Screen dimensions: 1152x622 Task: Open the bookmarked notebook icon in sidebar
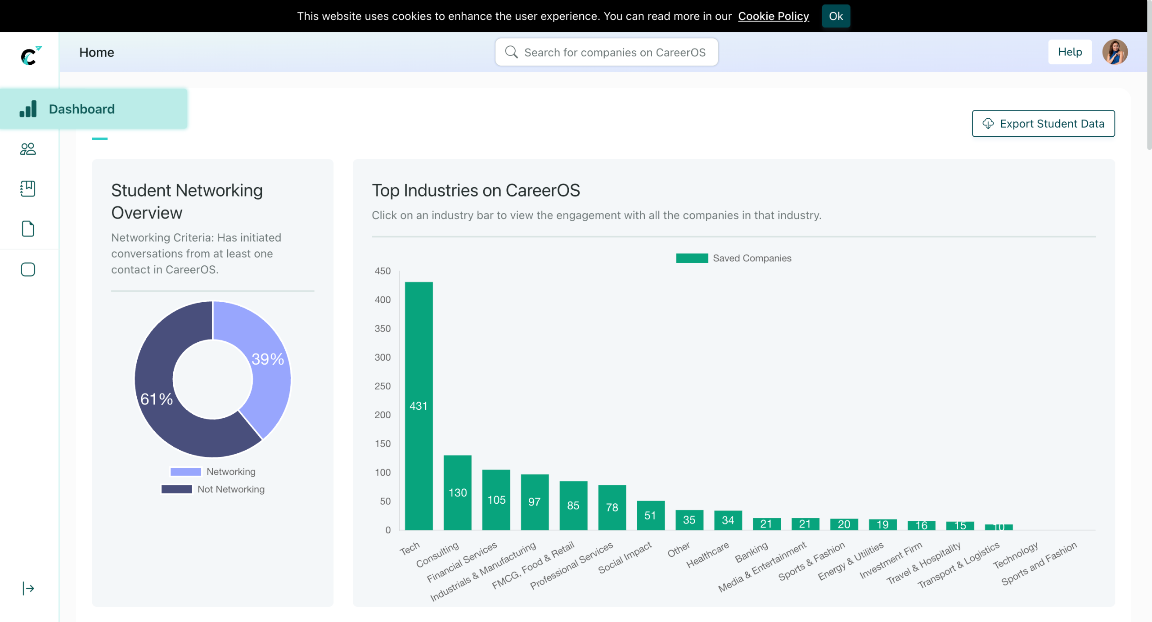coord(28,188)
